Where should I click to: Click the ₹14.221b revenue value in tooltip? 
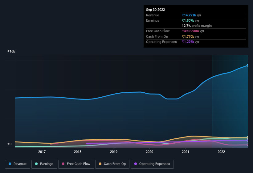[189, 15]
